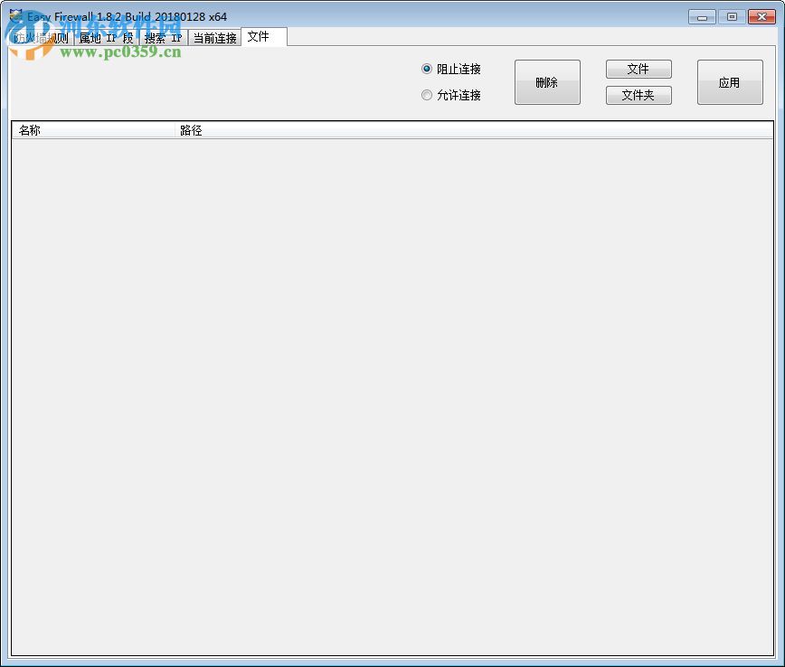View the 当前连接 current connections tab
785x667 pixels.
[x=214, y=38]
